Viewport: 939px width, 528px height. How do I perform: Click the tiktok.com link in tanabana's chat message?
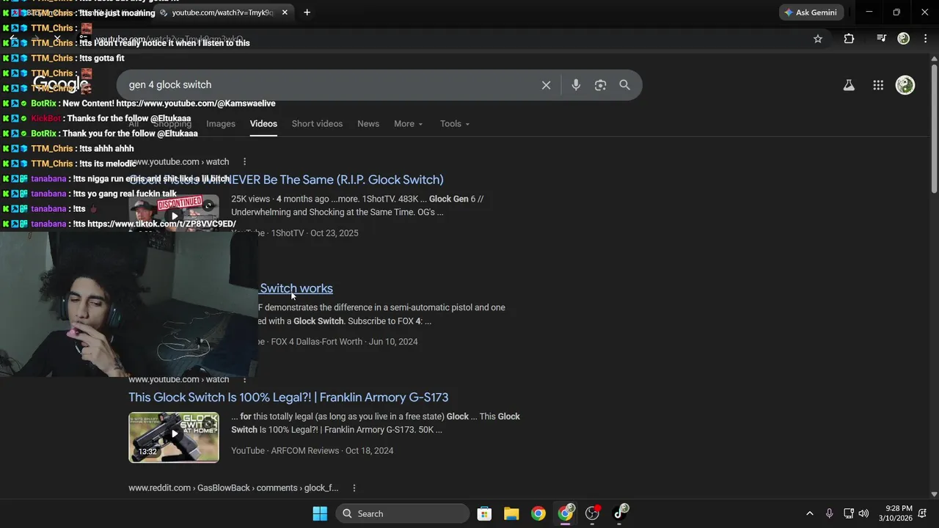[161, 224]
